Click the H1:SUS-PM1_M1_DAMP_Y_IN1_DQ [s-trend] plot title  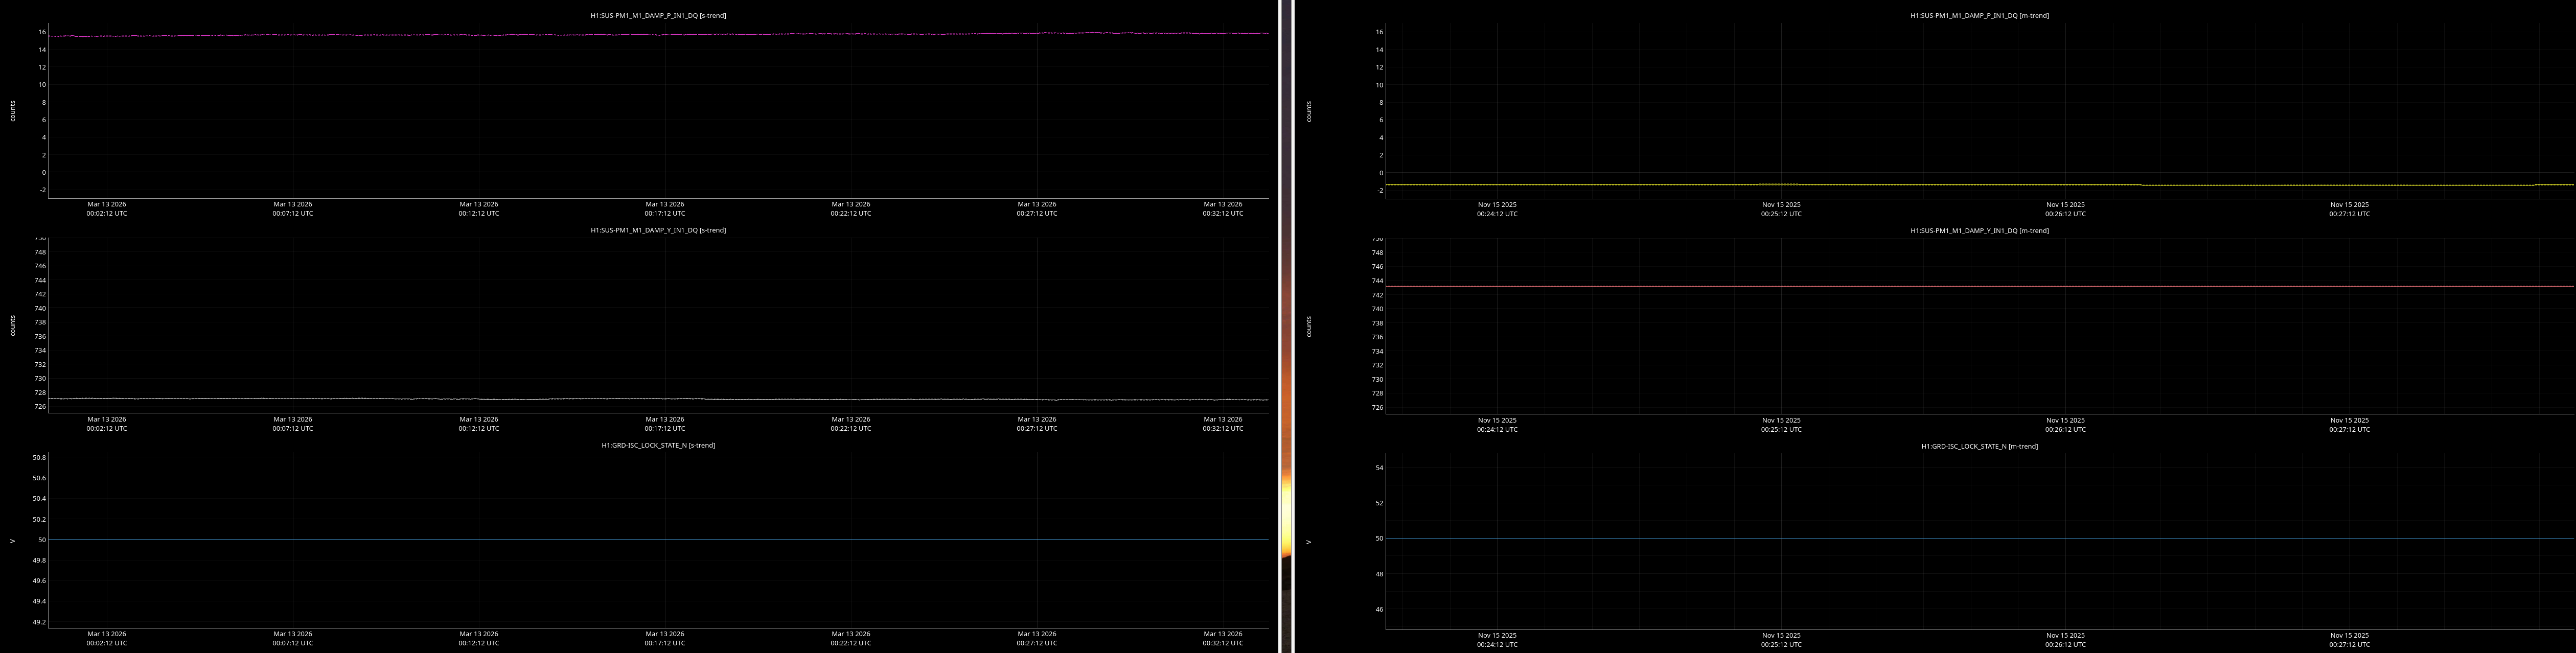[658, 230]
